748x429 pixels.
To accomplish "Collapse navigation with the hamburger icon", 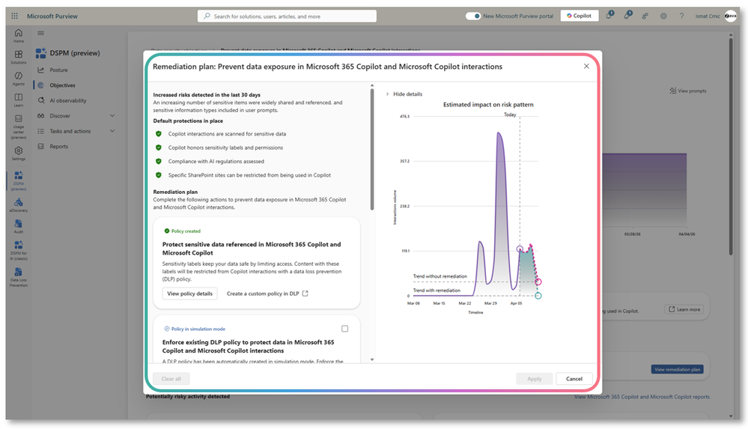I will (40, 33).
